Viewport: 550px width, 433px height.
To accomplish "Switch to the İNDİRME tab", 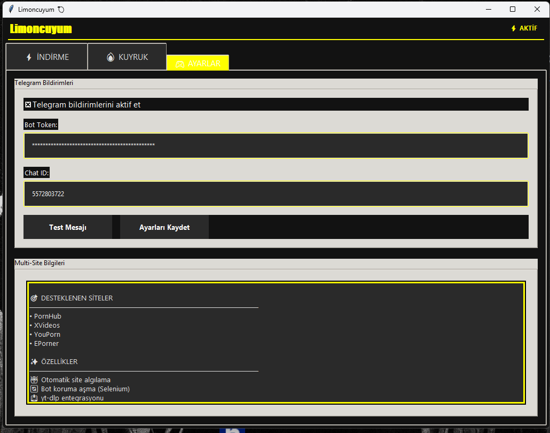I will (47, 57).
